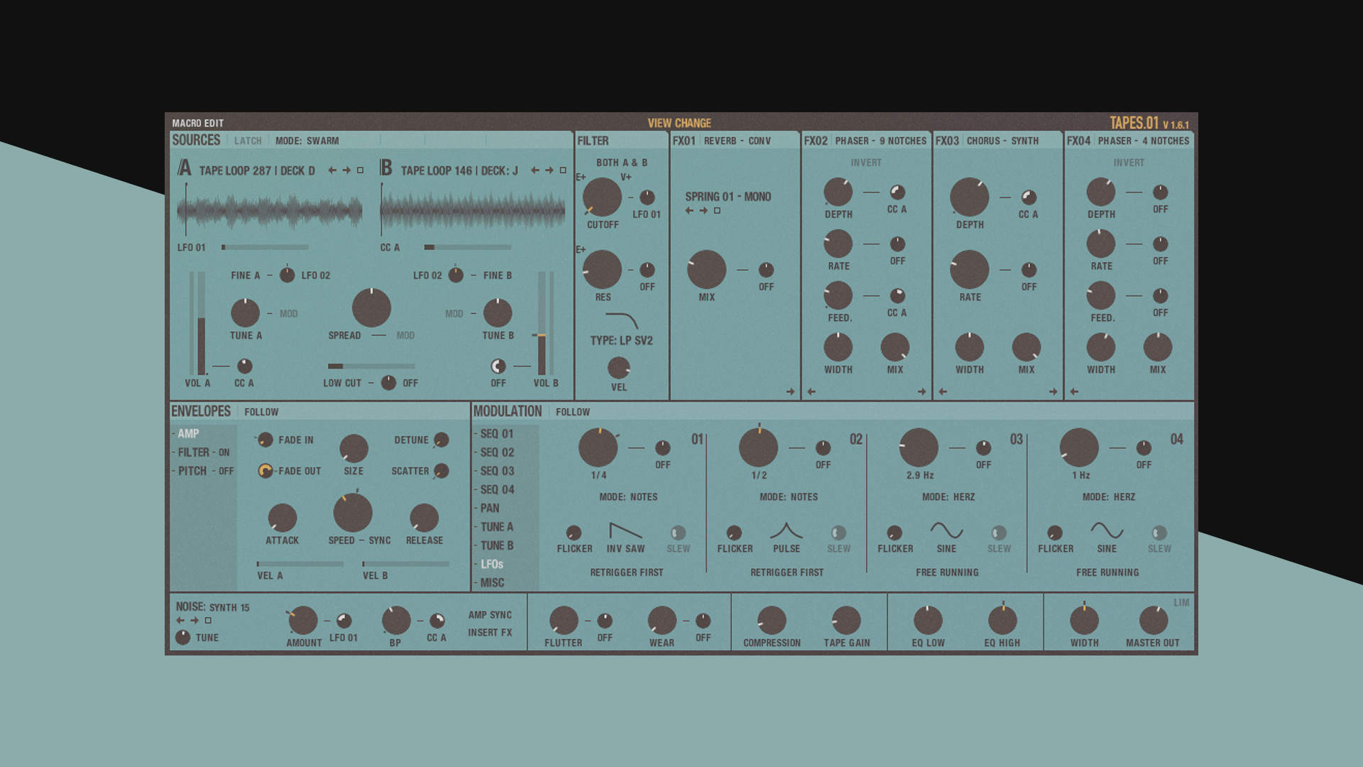The image size is (1363, 767).
Task: Click the next-arrow icon beside Tape Loop 287
Action: coord(348,170)
